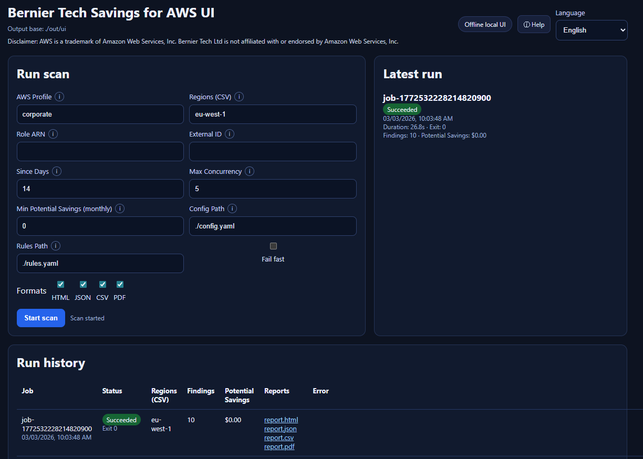Image resolution: width=643 pixels, height=459 pixels.
Task: Click the External ID info icon
Action: 230,134
